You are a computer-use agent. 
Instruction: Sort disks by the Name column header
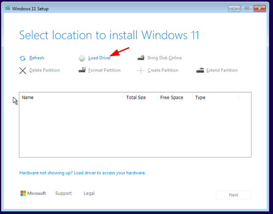click(71, 97)
